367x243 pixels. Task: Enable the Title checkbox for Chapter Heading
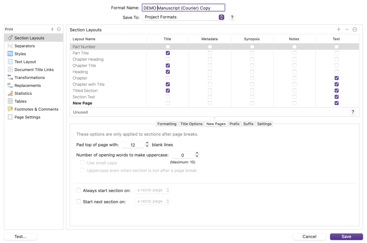click(167, 59)
